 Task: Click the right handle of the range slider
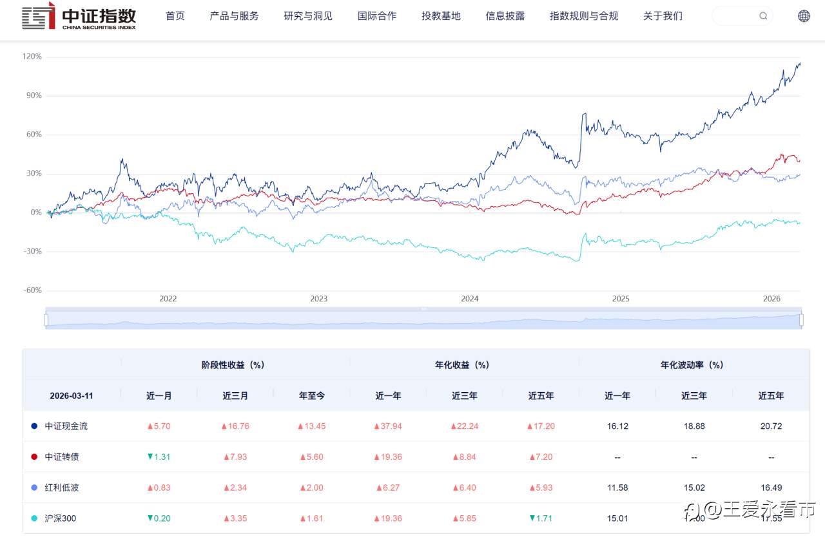pos(801,319)
